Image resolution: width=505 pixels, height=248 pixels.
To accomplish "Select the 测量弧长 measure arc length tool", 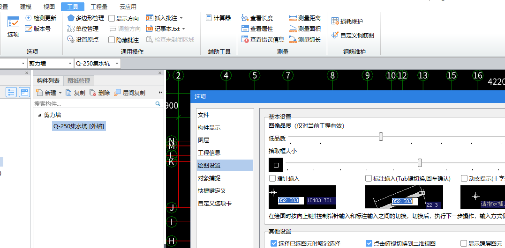I will (x=305, y=39).
